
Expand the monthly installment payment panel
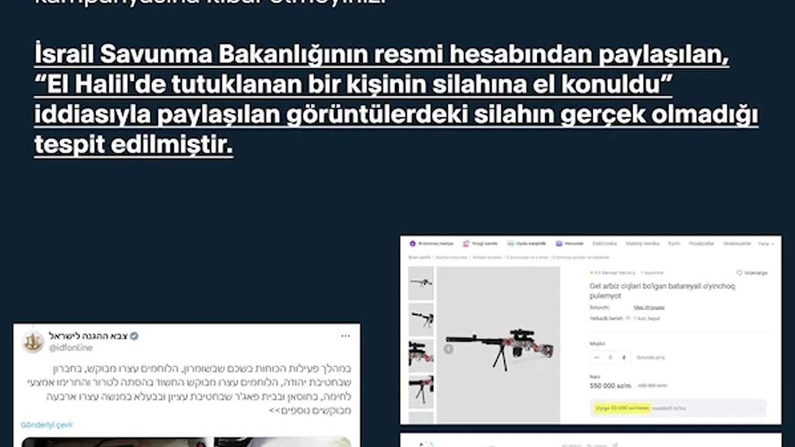click(677, 408)
